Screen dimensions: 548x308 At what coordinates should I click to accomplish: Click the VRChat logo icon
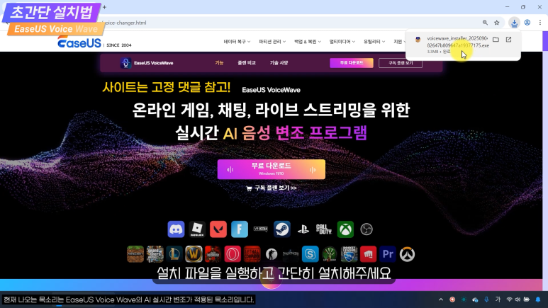(x=261, y=229)
